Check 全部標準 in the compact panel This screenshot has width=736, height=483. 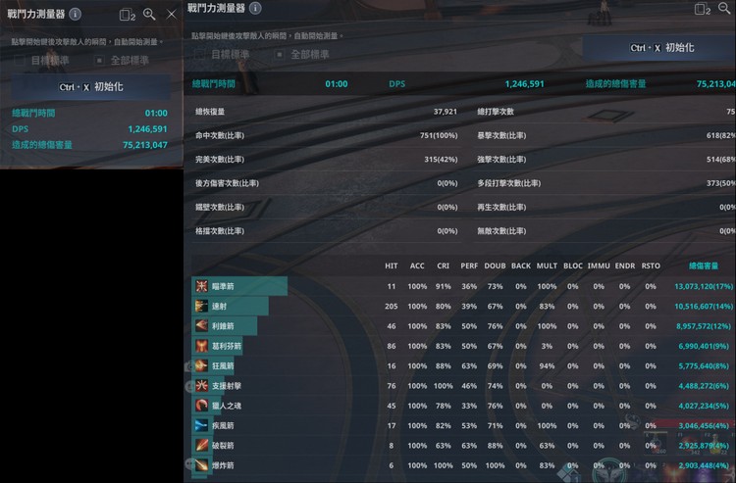click(99, 61)
